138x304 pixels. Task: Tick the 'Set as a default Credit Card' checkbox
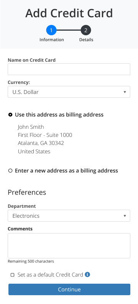12,275
